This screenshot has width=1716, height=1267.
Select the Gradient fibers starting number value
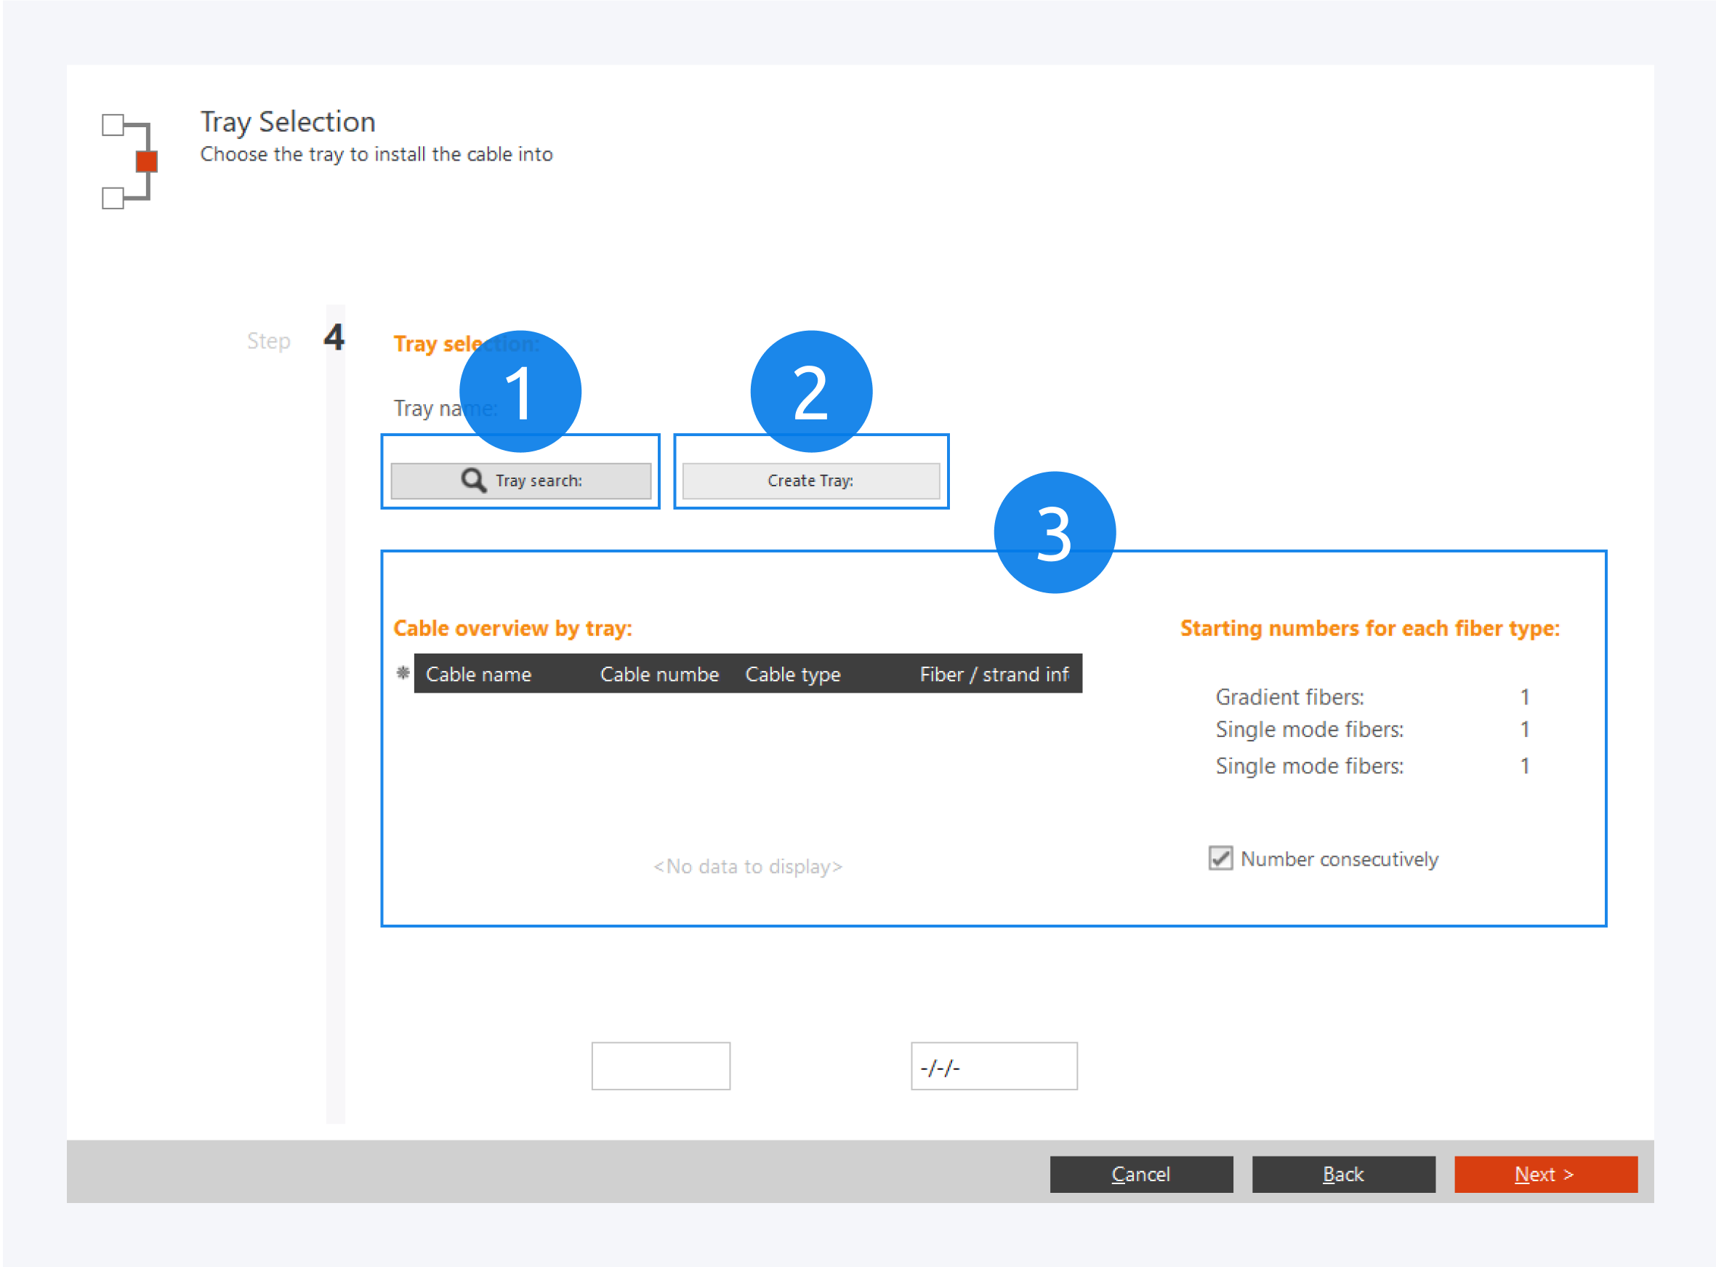pos(1524,697)
